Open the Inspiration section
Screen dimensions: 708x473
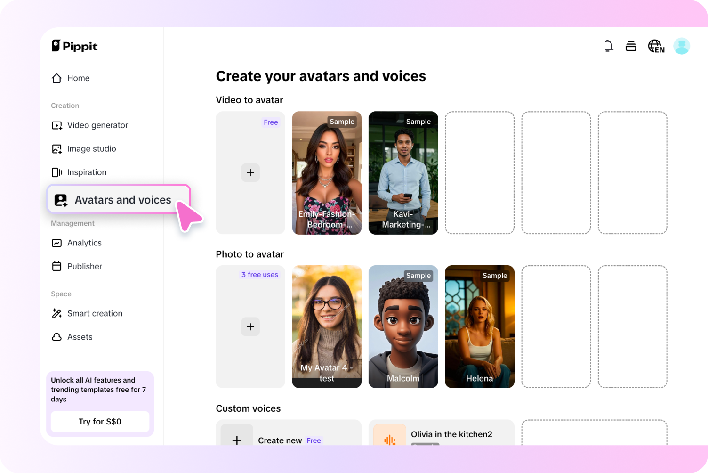tap(87, 172)
